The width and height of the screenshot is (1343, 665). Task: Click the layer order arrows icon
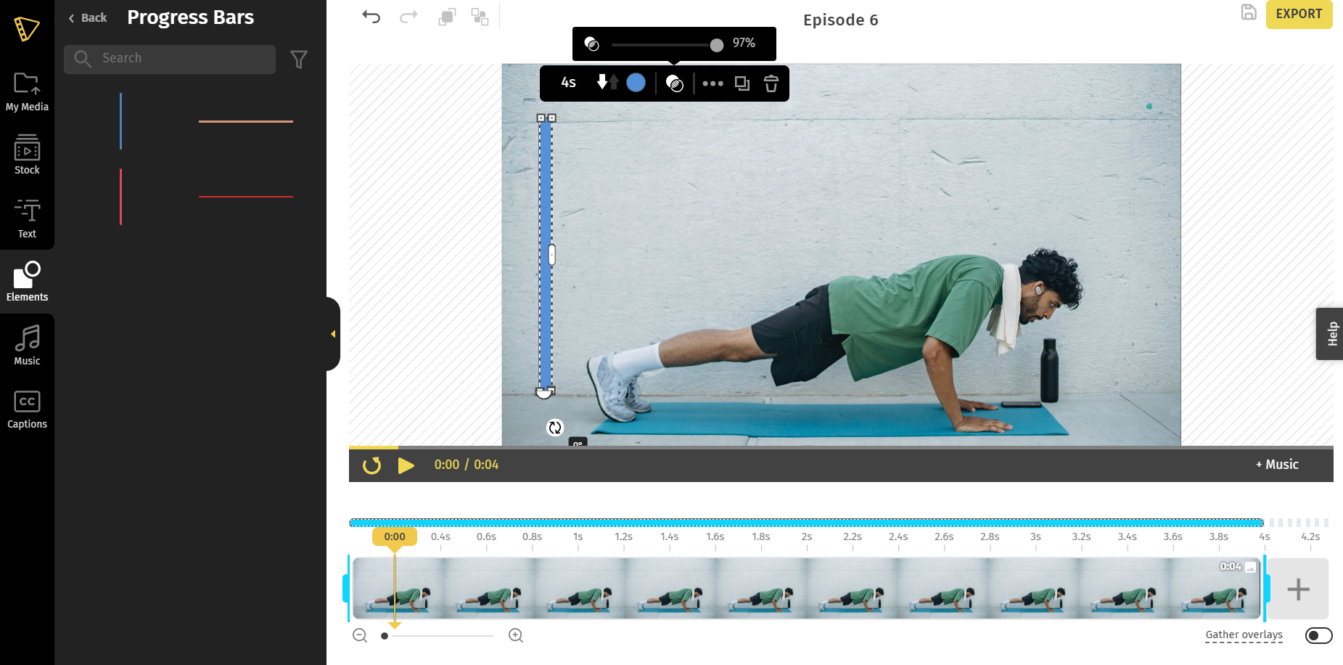(608, 82)
